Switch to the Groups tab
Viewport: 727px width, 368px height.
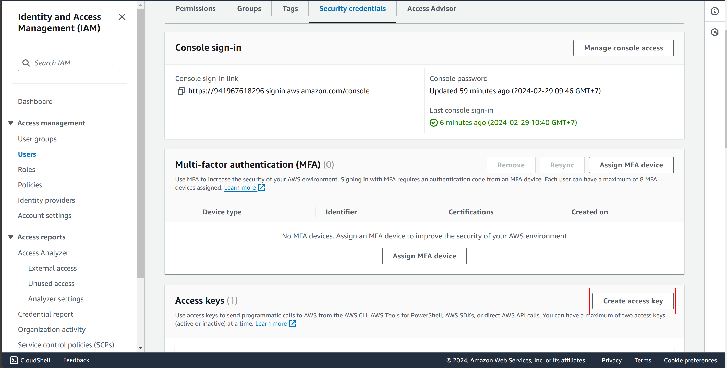tap(249, 8)
